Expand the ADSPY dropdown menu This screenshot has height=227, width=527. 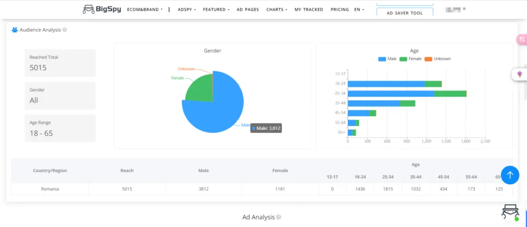point(186,9)
